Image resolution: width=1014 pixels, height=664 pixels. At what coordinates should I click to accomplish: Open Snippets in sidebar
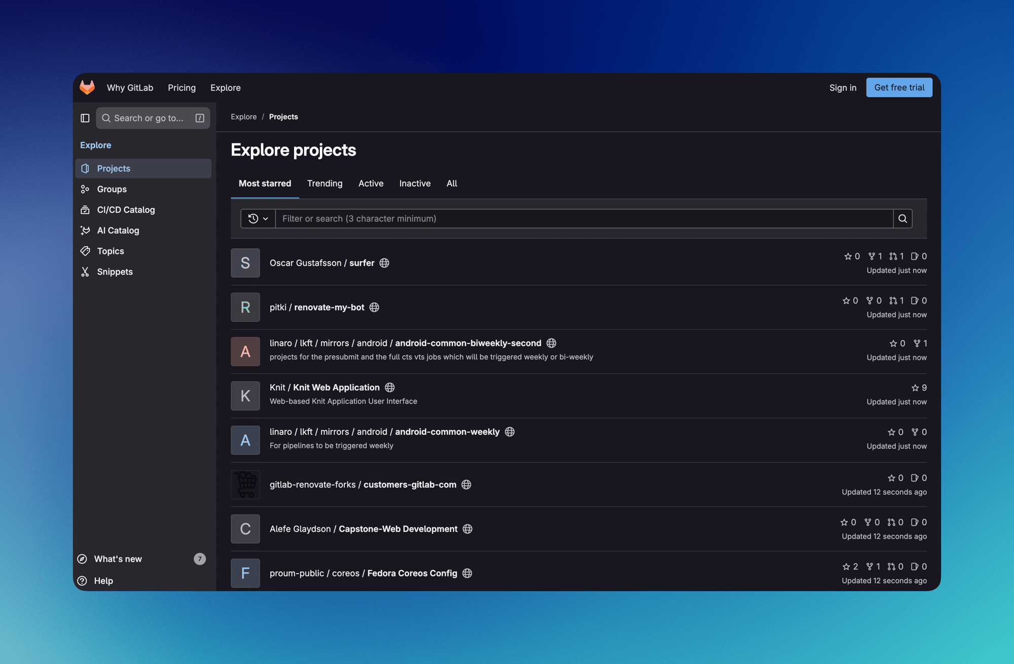coord(115,272)
